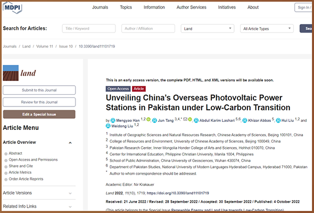Click the Submit to this Journal button
The height and width of the screenshot is (213, 314).
[39, 90]
